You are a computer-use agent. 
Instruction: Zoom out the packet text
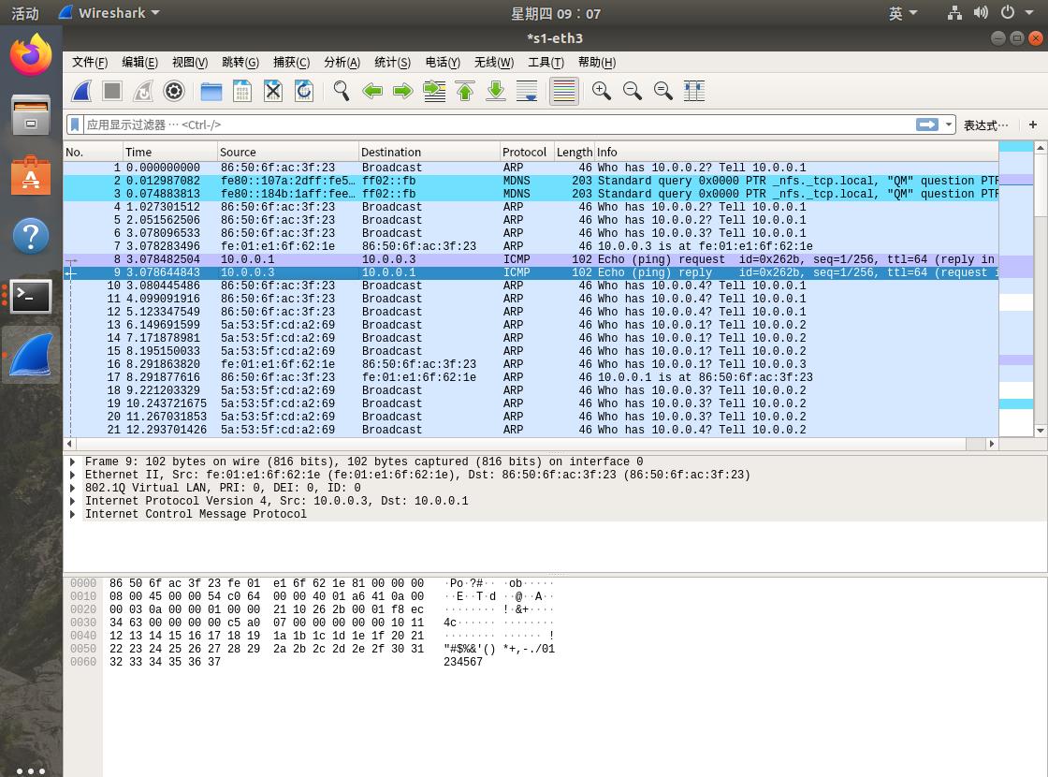[633, 91]
